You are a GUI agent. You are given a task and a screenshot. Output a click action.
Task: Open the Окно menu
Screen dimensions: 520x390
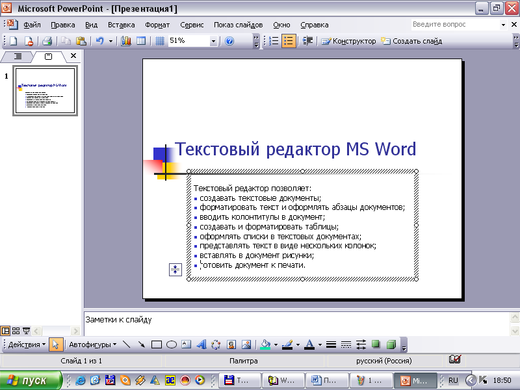pos(281,25)
